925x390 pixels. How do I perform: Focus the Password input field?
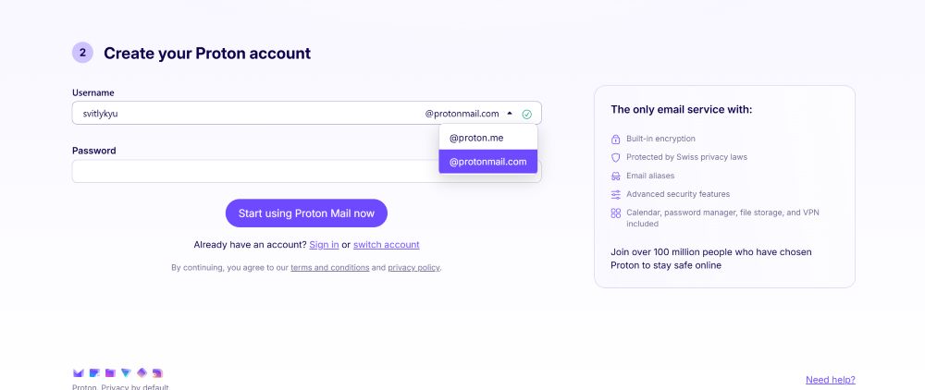click(x=255, y=172)
